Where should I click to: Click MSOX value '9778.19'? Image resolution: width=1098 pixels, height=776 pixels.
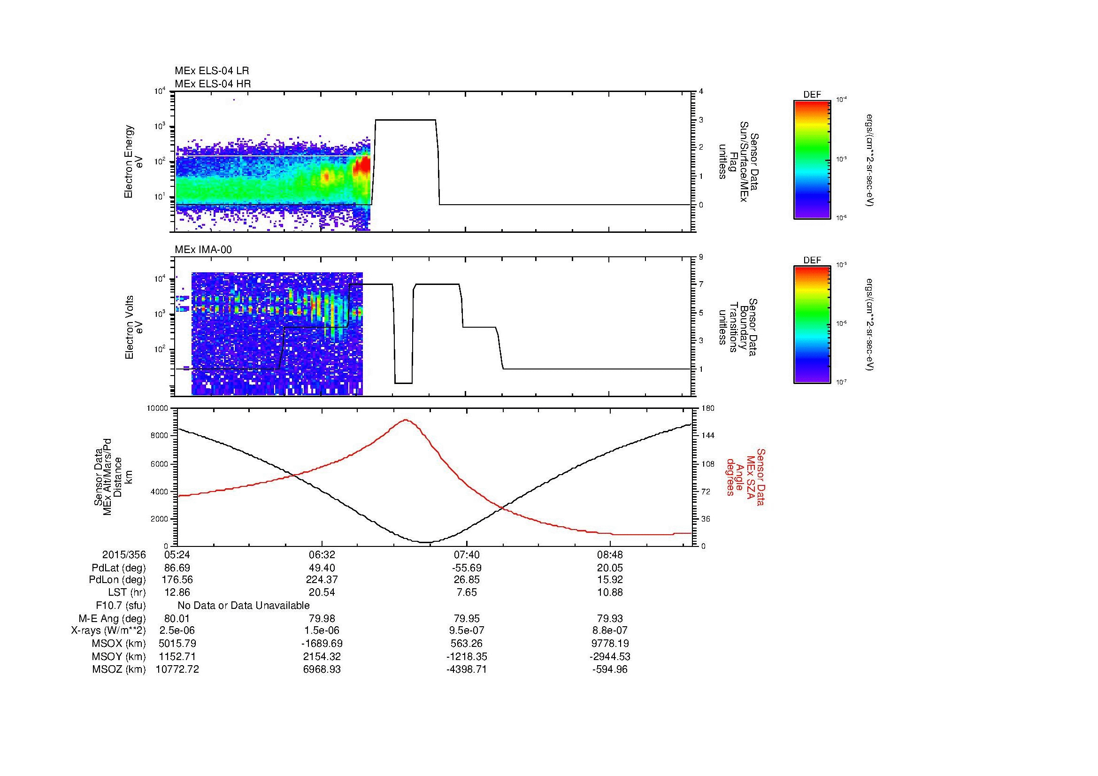pyautogui.click(x=610, y=644)
